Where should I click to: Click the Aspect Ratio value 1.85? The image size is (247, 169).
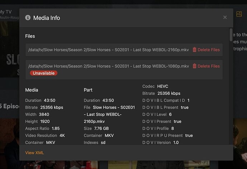56,128
